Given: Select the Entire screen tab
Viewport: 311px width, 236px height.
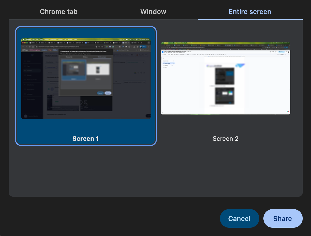Looking at the screenshot, I should [250, 12].
